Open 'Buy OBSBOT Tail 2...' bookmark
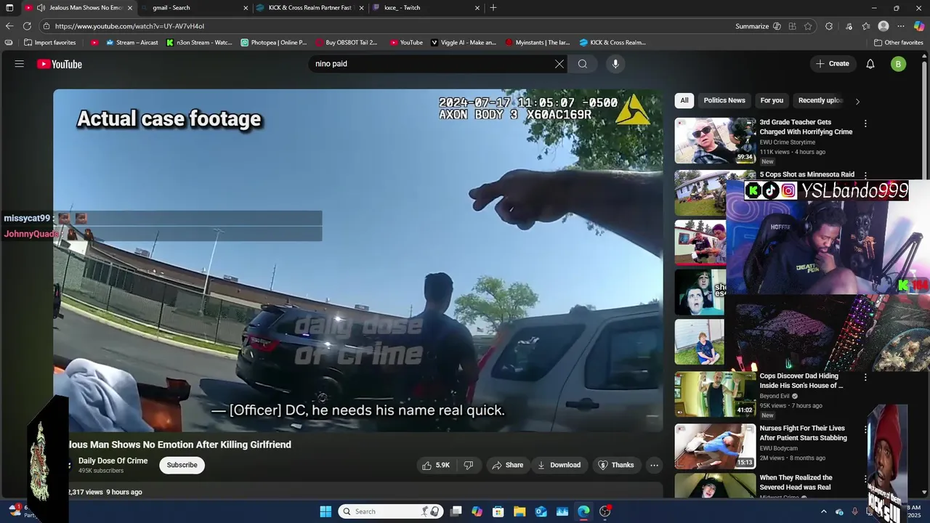Viewport: 930px width, 523px height. click(347, 42)
